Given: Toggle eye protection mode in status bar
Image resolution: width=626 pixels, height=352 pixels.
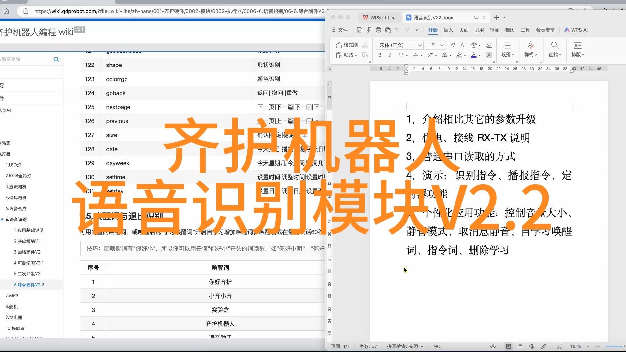Looking at the screenshot, I should click(493, 346).
